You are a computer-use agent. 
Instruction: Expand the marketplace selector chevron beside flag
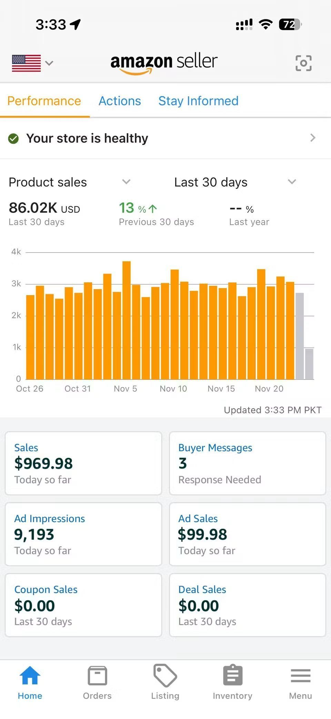point(50,63)
